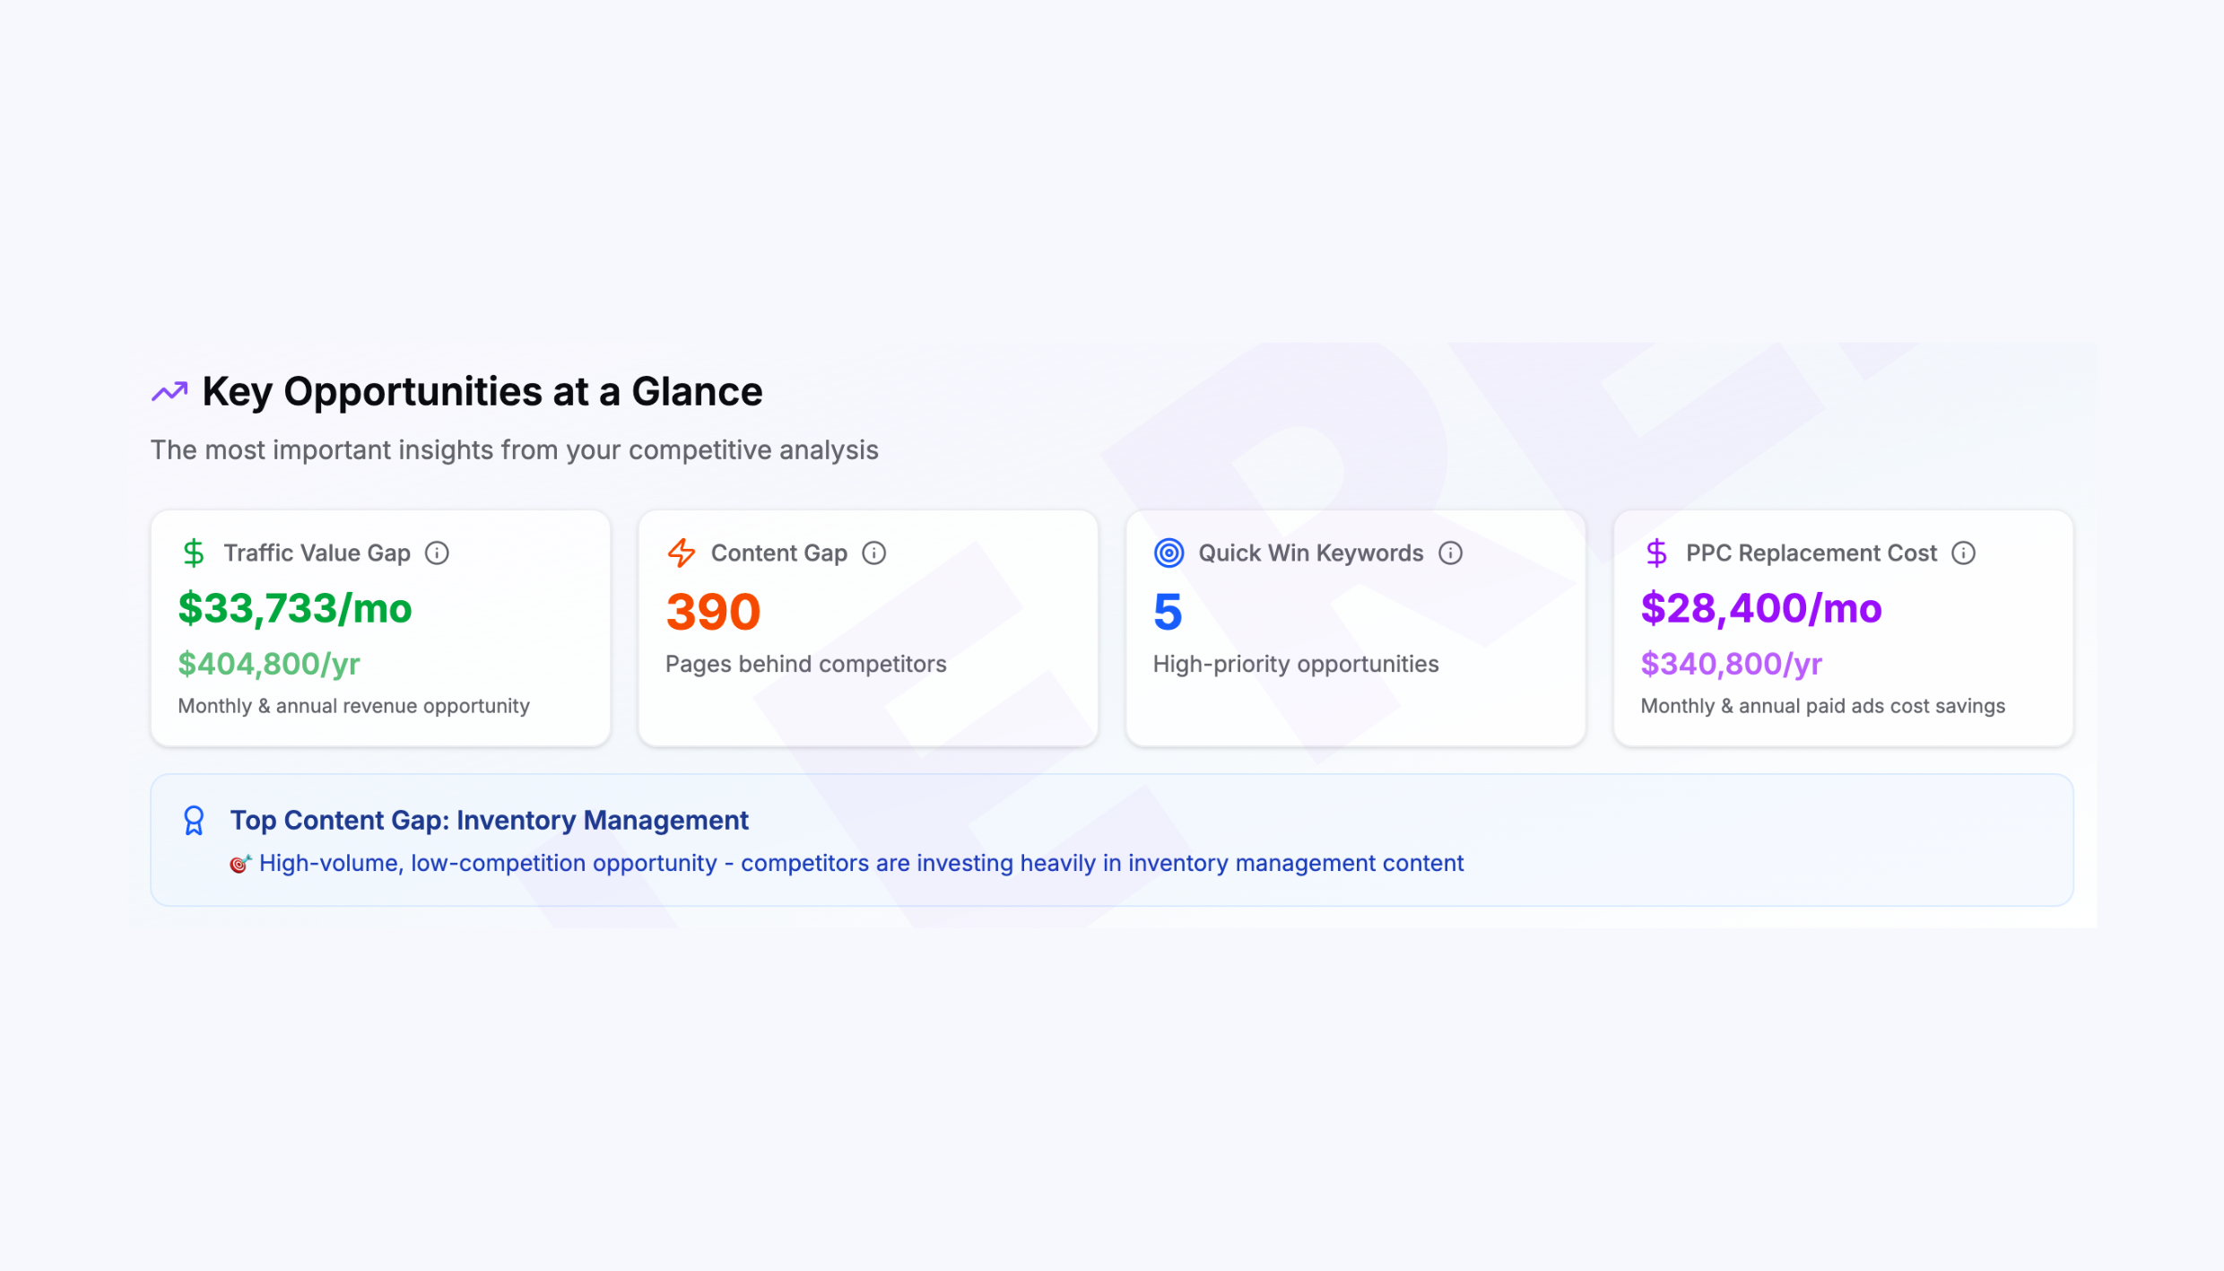Click the purple trending arrow icon beside the heading
The image size is (2224, 1271).
169,392
